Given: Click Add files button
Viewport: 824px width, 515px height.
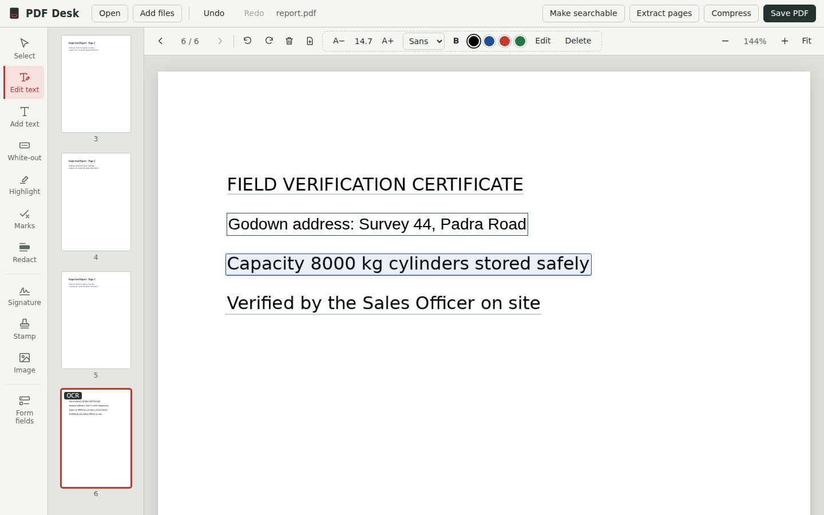Looking at the screenshot, I should 157,13.
